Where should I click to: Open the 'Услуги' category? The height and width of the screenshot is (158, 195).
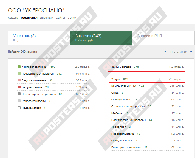(116, 79)
